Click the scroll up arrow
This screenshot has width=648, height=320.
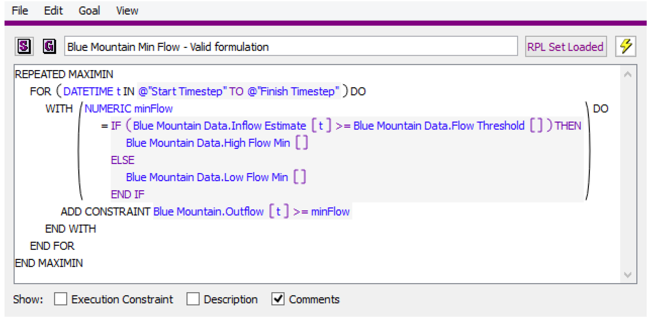point(628,75)
